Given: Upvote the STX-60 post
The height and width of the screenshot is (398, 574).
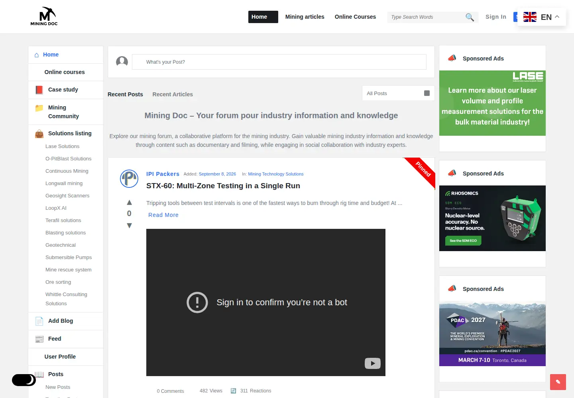Looking at the screenshot, I should [x=129, y=203].
